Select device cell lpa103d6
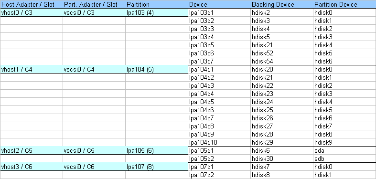 point(219,53)
